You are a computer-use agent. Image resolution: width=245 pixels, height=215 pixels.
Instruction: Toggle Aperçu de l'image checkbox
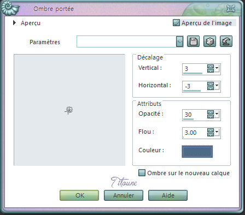pyautogui.click(x=176, y=23)
